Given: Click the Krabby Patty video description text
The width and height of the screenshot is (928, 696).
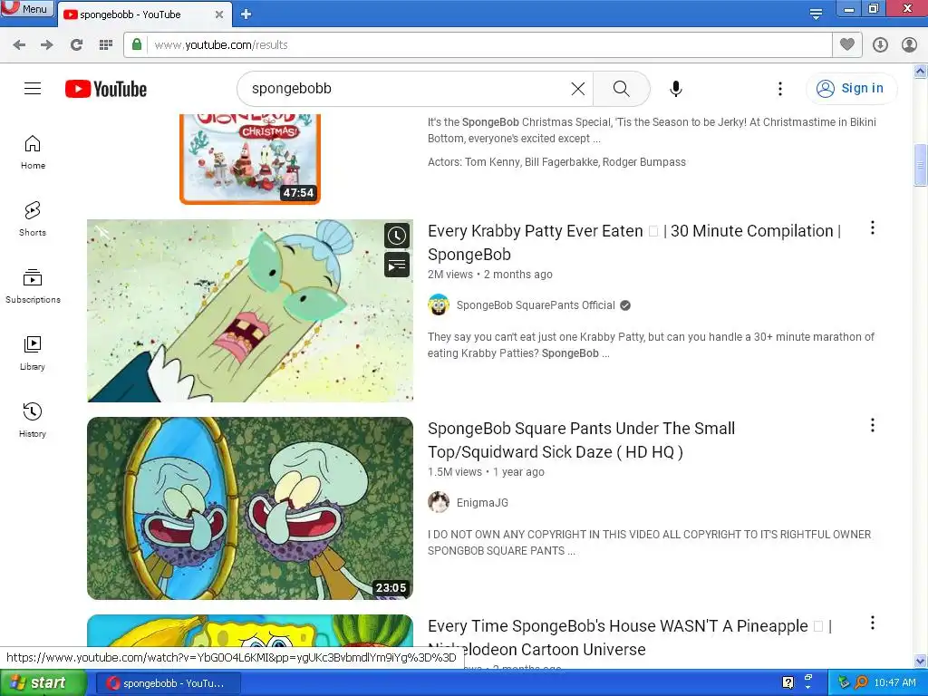Looking at the screenshot, I should coord(651,345).
